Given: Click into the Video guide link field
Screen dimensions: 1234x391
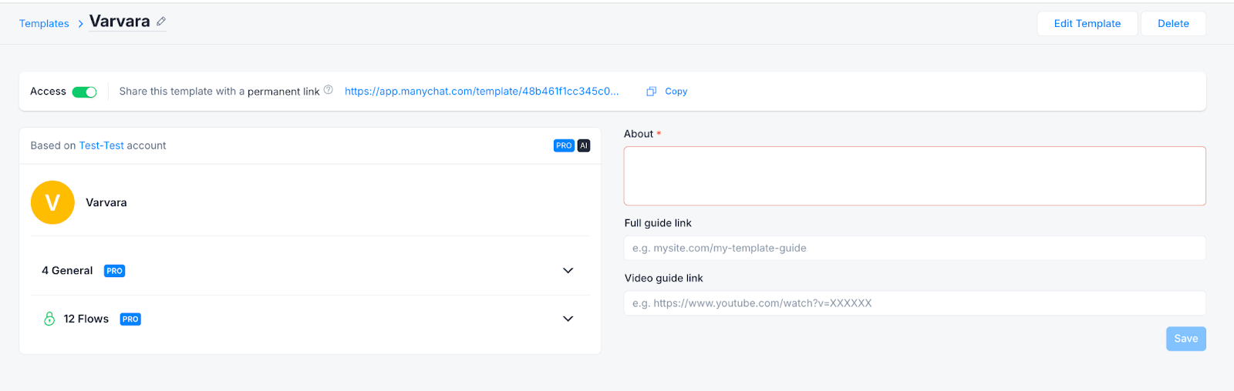Looking at the screenshot, I should tap(914, 303).
